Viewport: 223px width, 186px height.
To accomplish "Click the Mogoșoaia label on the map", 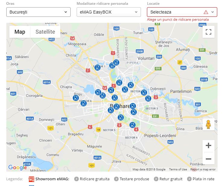I will (x=77, y=44).
